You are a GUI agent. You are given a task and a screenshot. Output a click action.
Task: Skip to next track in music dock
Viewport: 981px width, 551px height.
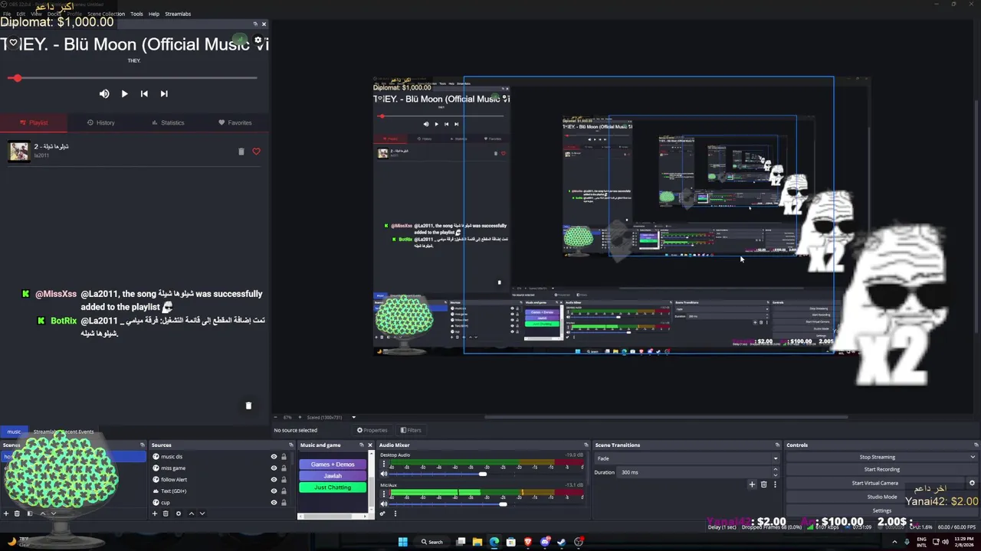coord(164,93)
